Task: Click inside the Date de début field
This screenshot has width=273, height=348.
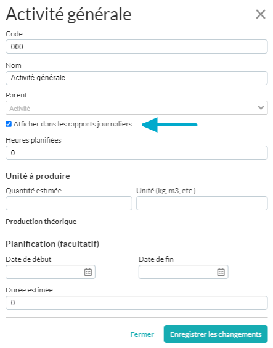Action: tap(45, 271)
